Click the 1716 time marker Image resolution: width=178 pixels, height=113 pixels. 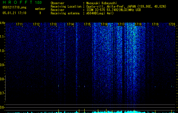(104, 24)
